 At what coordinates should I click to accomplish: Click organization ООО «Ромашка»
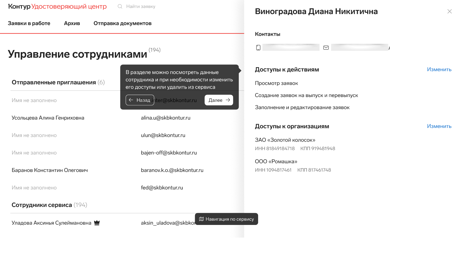pos(276,161)
